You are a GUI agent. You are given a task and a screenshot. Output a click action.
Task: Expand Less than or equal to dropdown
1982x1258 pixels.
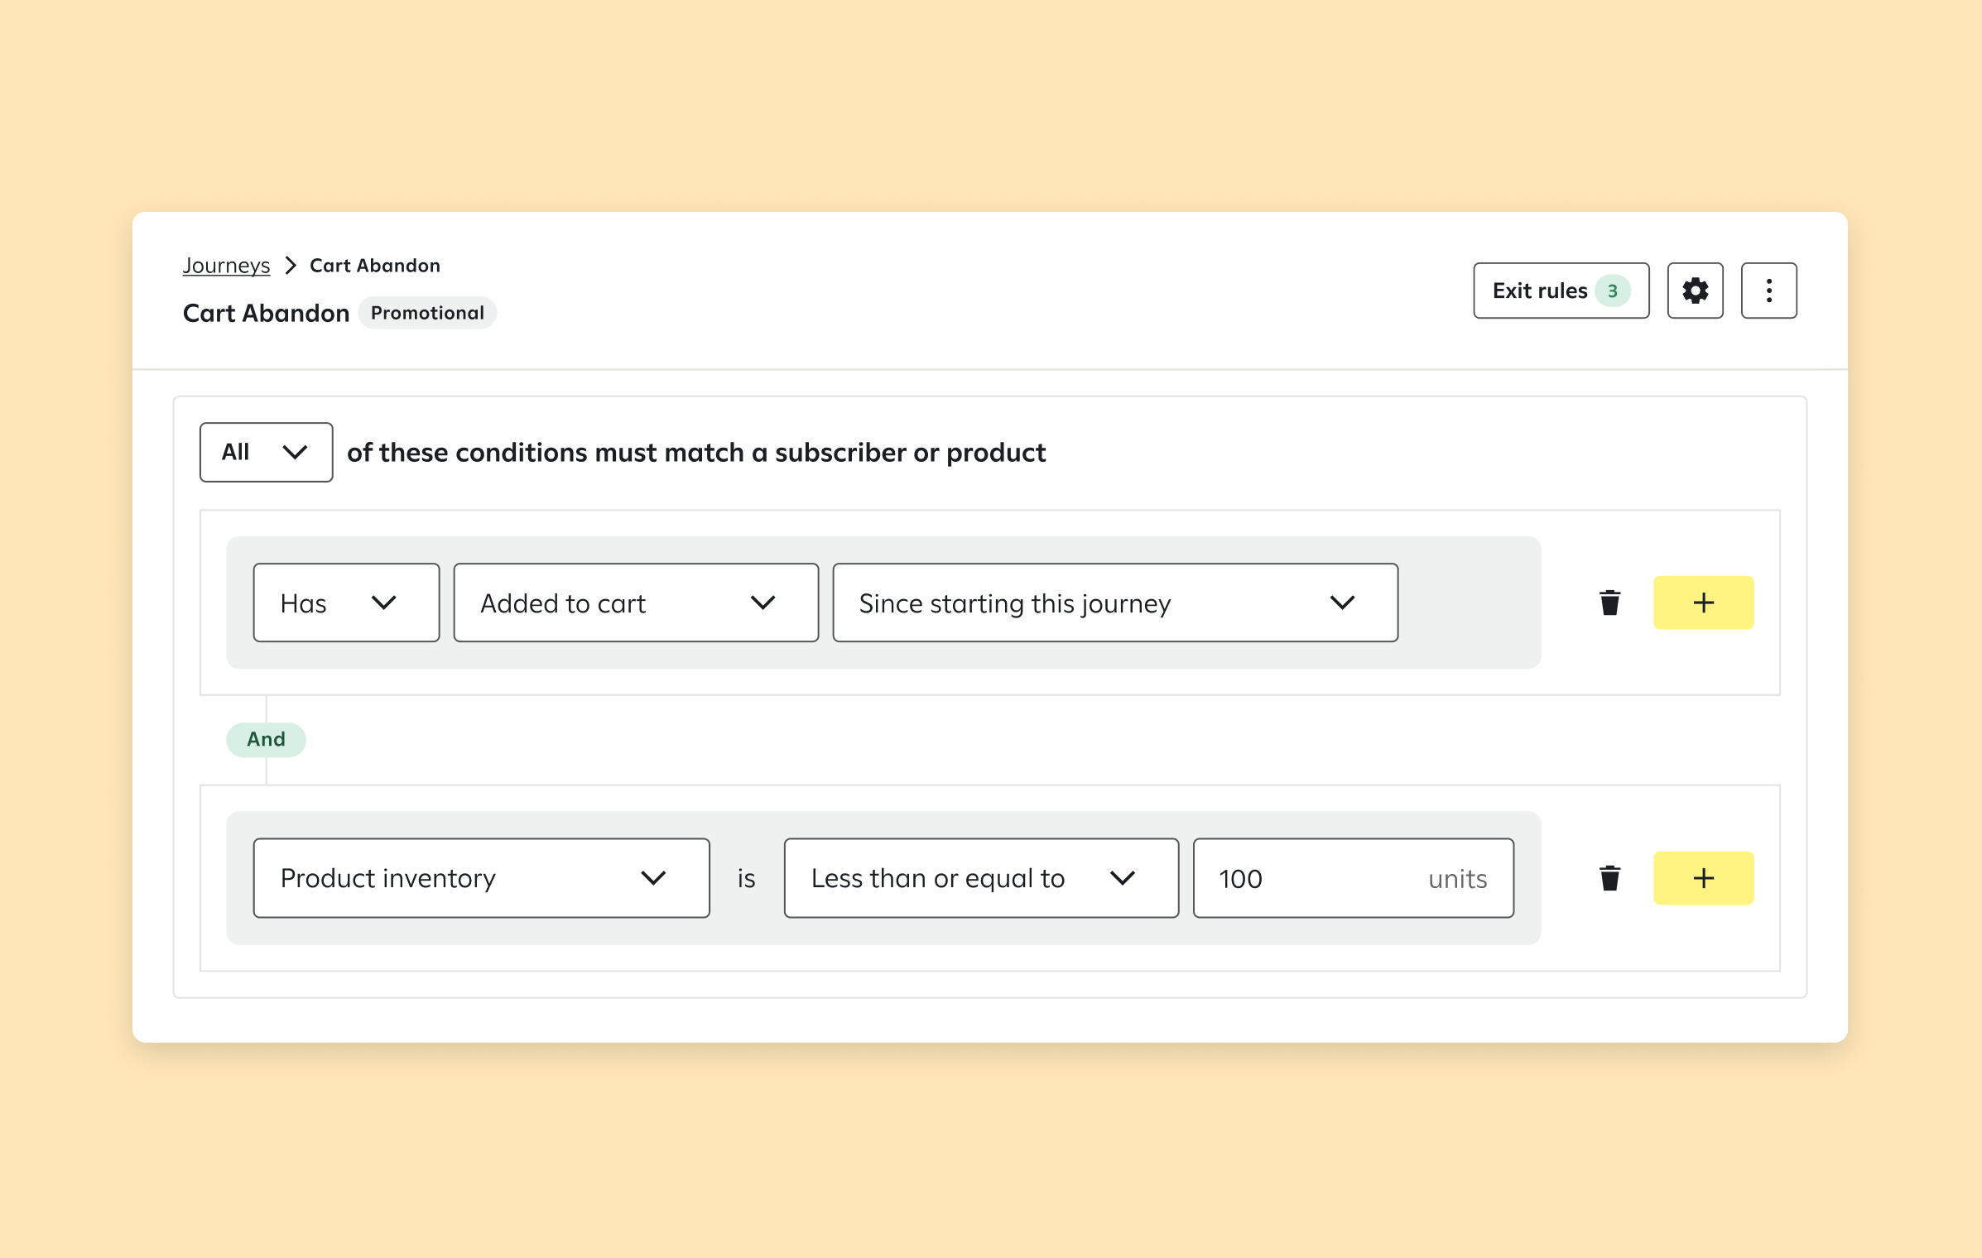pyautogui.click(x=980, y=878)
